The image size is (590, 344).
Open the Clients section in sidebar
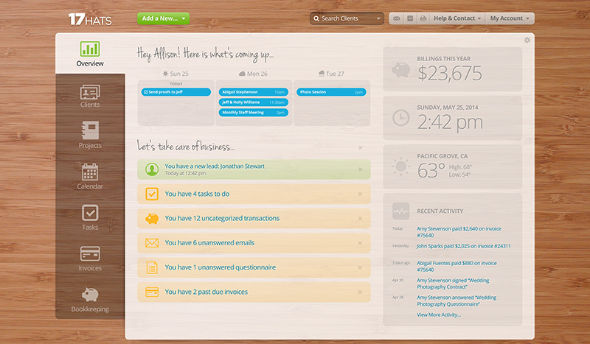[x=90, y=96]
